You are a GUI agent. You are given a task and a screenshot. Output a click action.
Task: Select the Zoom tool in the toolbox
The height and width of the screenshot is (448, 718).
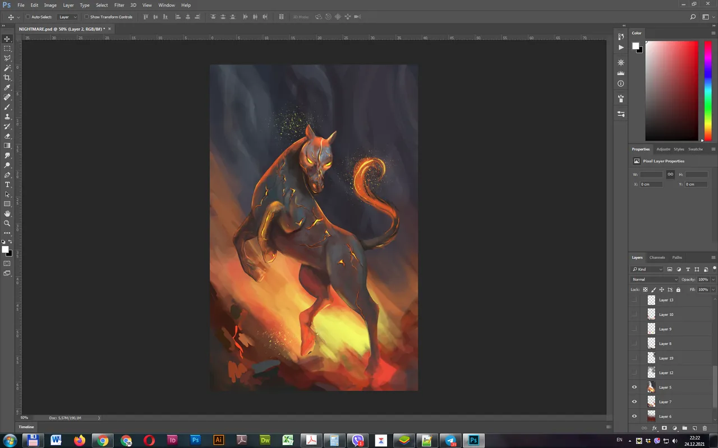tap(7, 223)
